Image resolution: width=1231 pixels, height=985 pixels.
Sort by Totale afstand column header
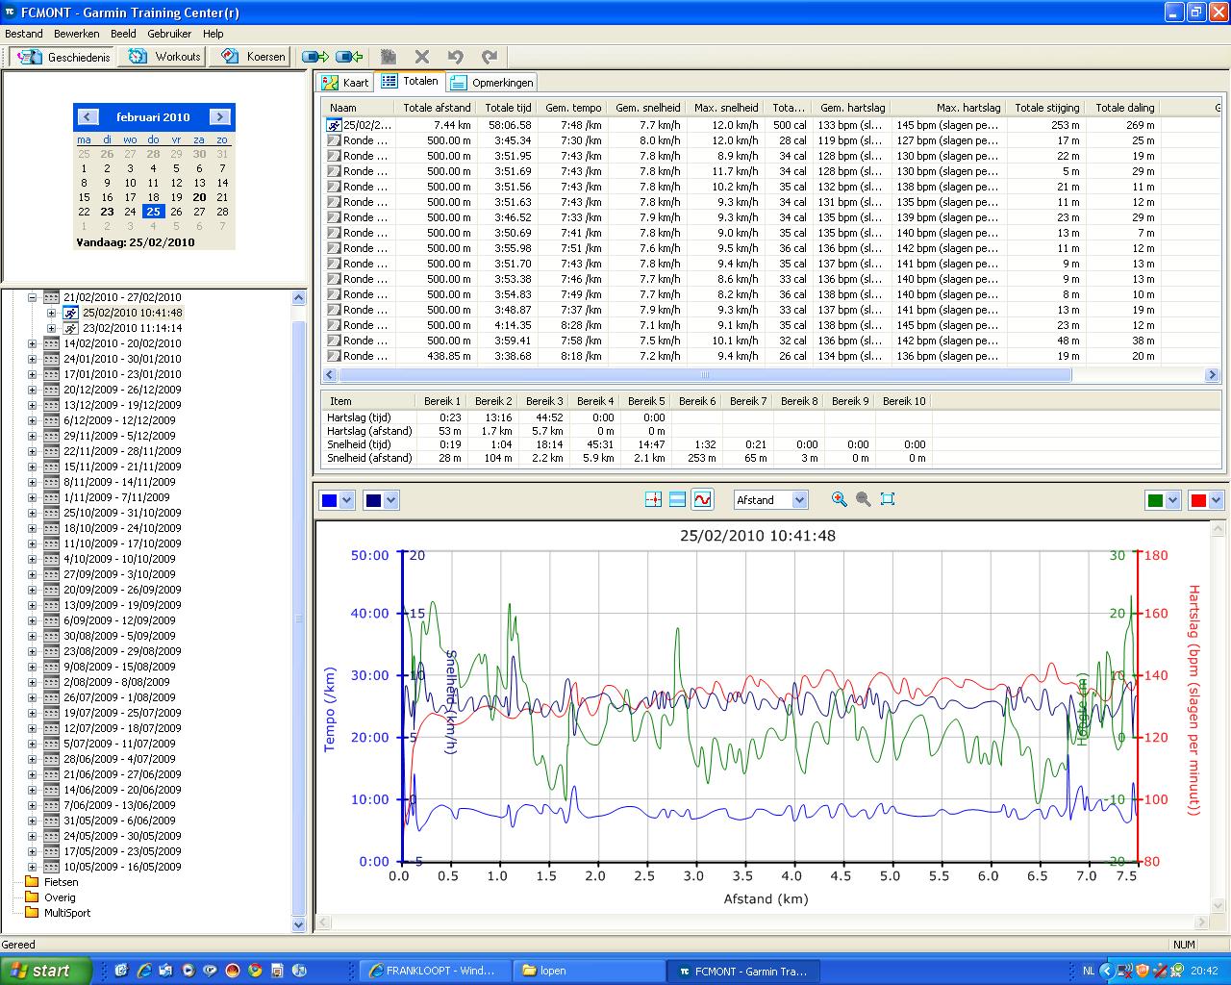coord(437,108)
